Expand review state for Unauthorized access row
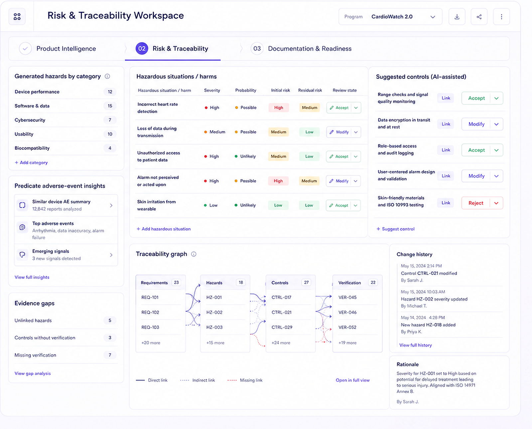The width and height of the screenshot is (532, 429). coord(356,156)
